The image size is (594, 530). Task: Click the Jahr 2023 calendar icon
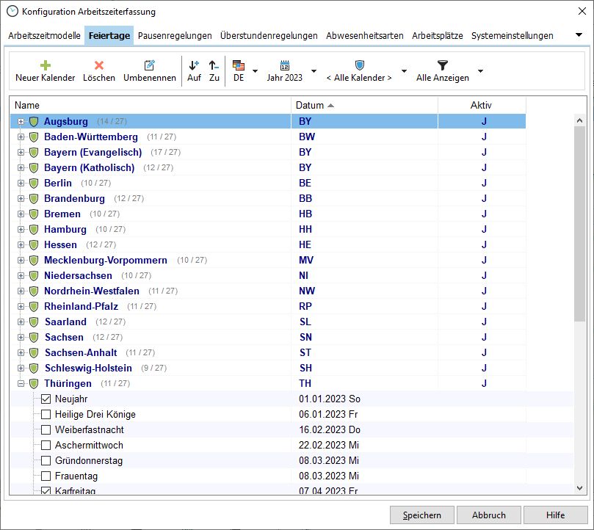(x=285, y=65)
